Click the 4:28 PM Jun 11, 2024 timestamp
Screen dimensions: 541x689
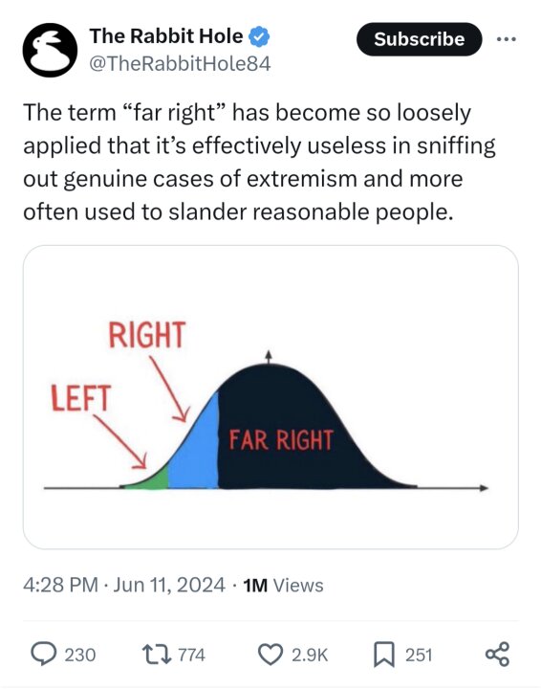[124, 585]
